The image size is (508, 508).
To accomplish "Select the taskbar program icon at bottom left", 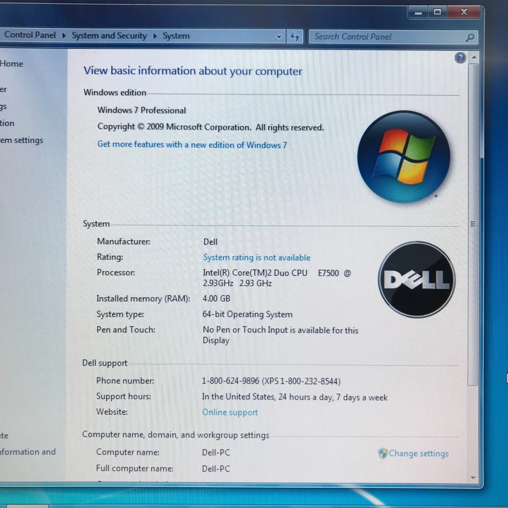I will (x=27, y=505).
